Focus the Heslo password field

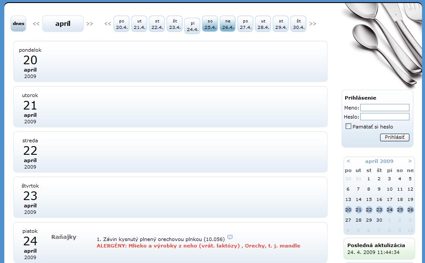(x=384, y=117)
